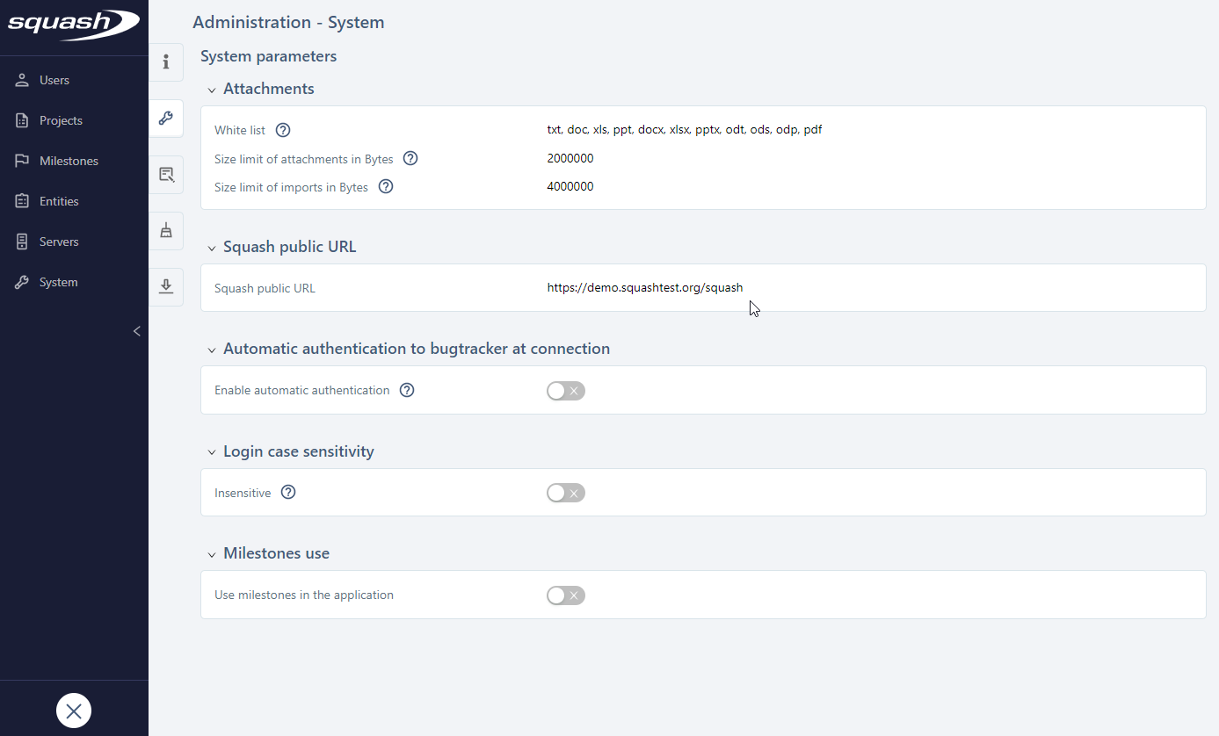
Task: Click help icon for imports size limit
Action: point(385,187)
